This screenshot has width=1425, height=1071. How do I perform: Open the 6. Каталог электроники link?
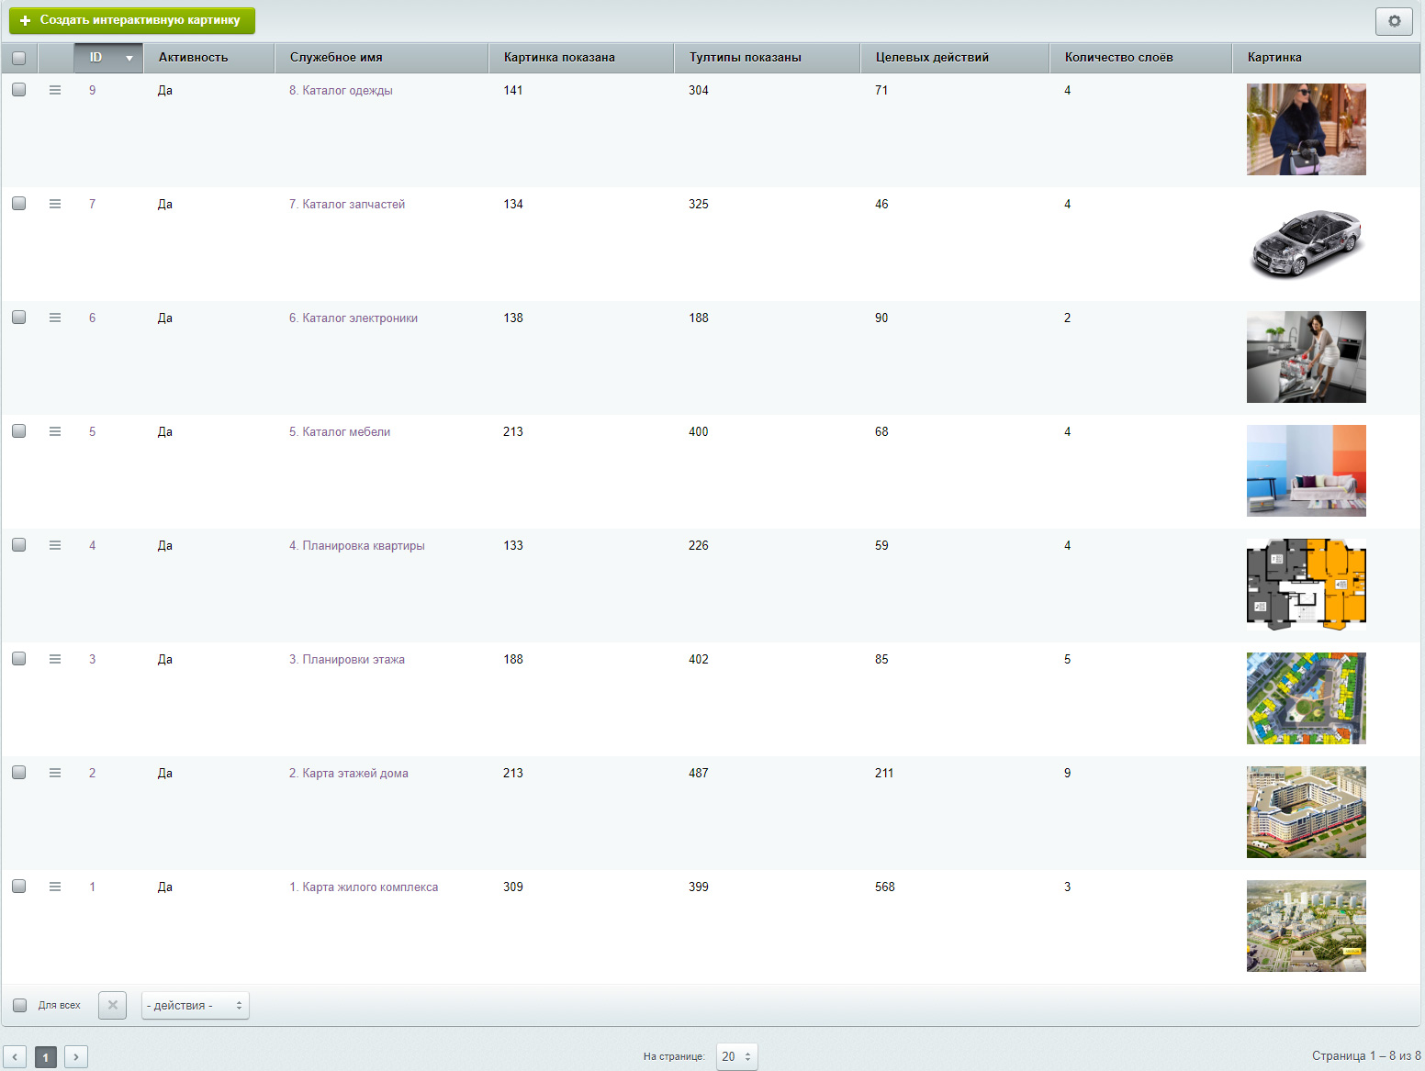tap(353, 318)
